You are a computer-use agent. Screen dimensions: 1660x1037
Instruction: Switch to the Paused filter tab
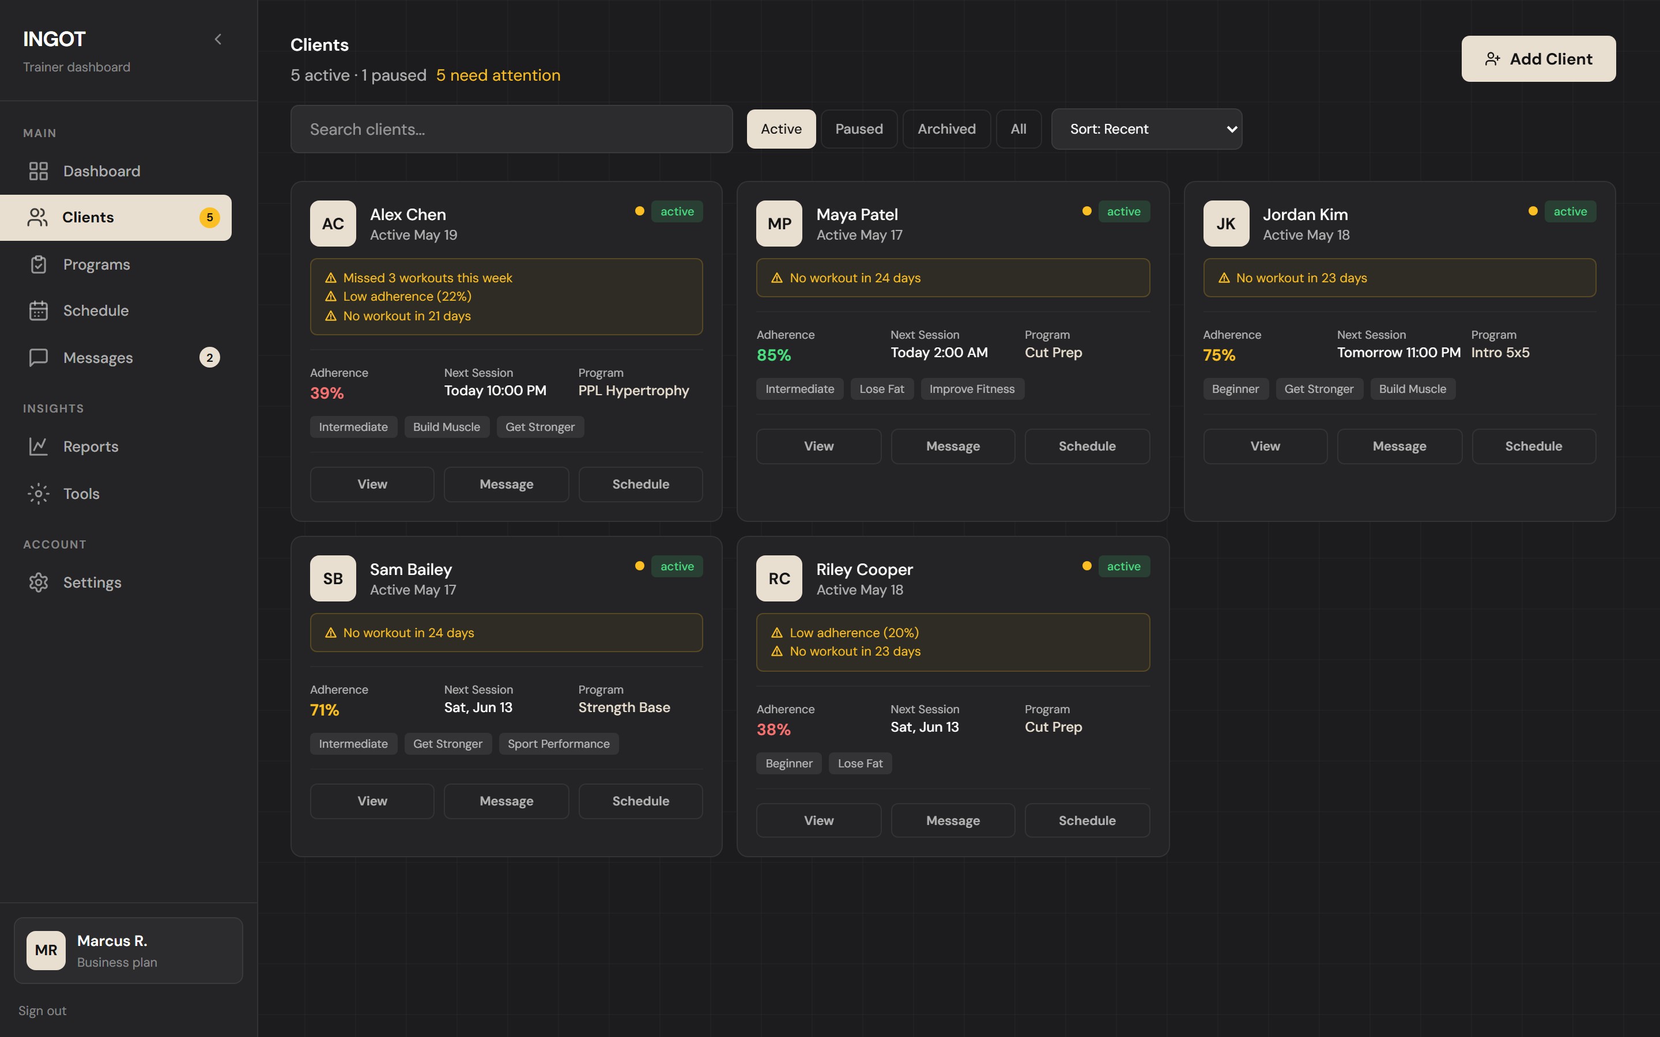(x=859, y=129)
